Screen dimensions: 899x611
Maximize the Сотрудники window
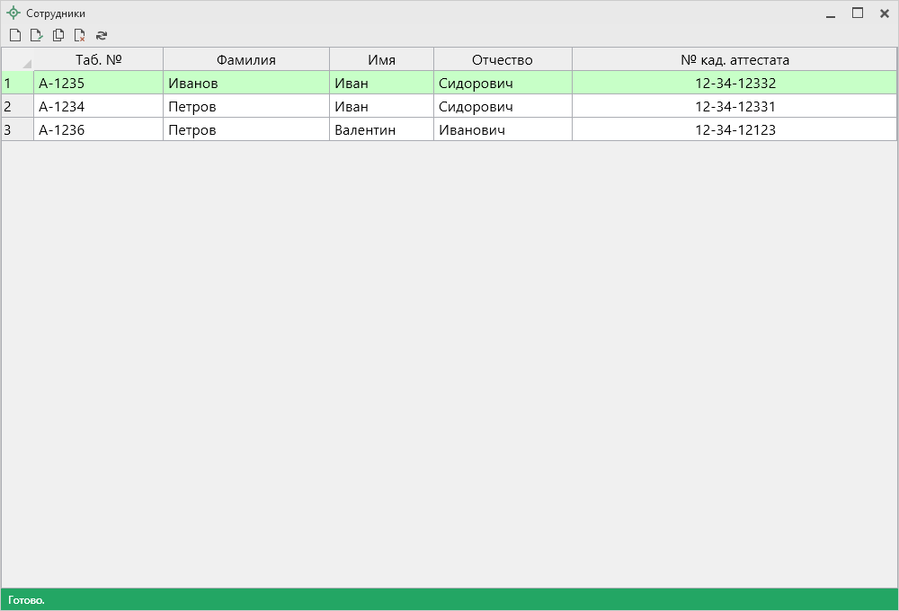(858, 13)
